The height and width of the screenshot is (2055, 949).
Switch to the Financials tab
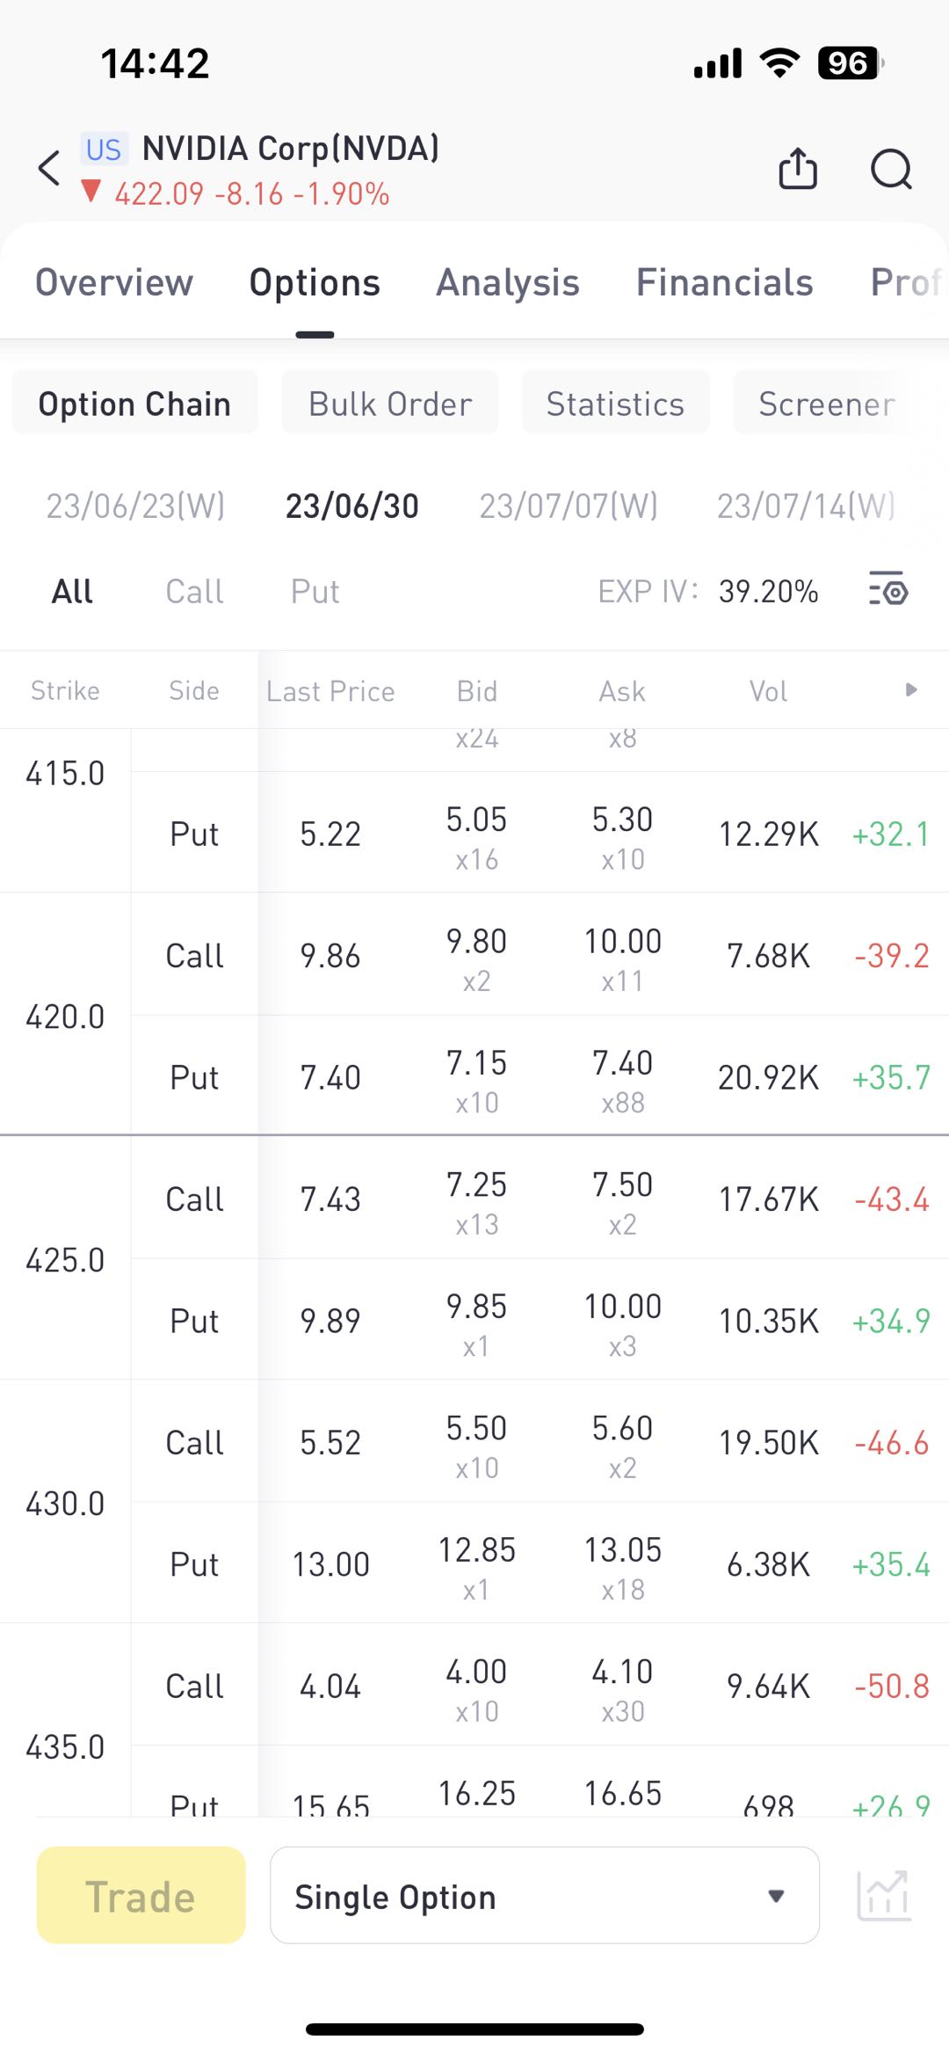[x=724, y=283]
